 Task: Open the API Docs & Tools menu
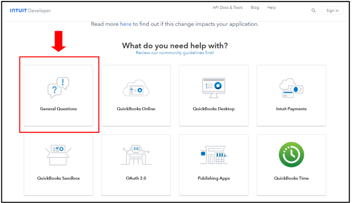[x=228, y=7]
